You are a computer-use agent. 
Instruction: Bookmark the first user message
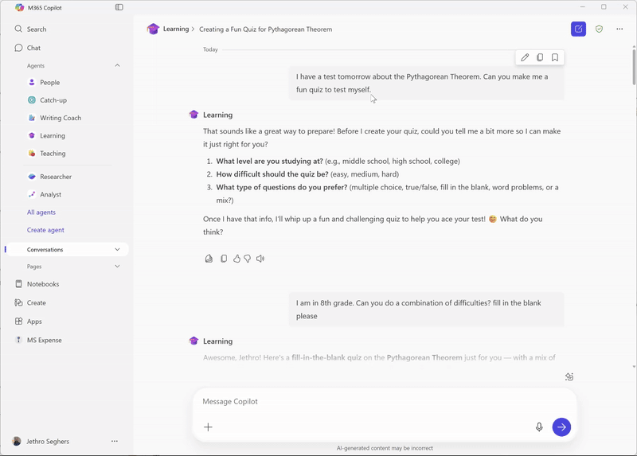tap(555, 57)
